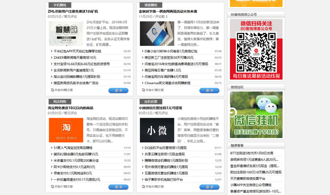Click 共有45篇文章 count text
This screenshot has width=330, height=195.
coord(155,187)
